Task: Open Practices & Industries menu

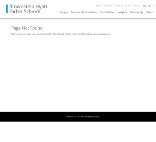Action: click(84, 12)
